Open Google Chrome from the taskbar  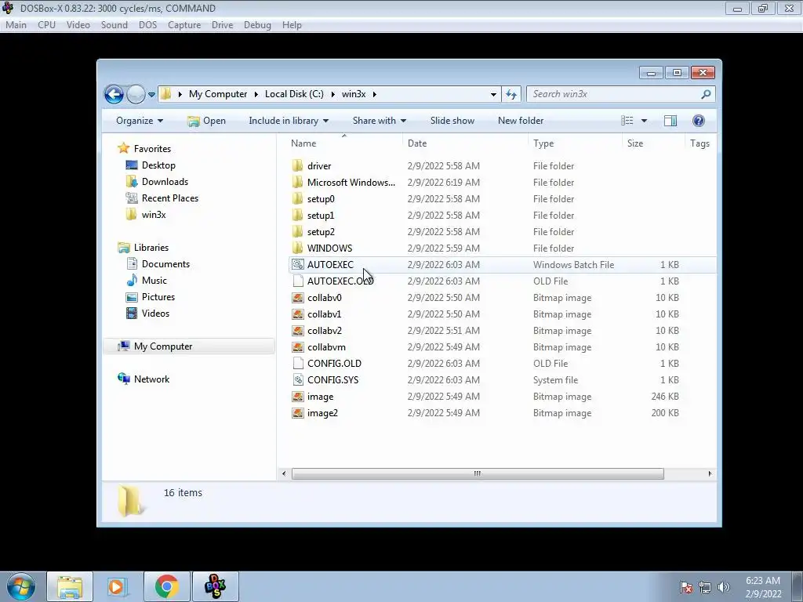(167, 586)
